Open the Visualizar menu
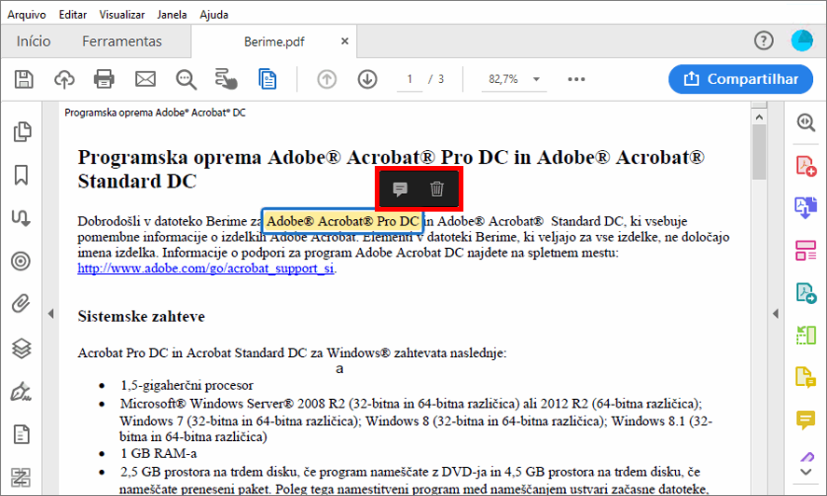The image size is (827, 496). coord(122,15)
